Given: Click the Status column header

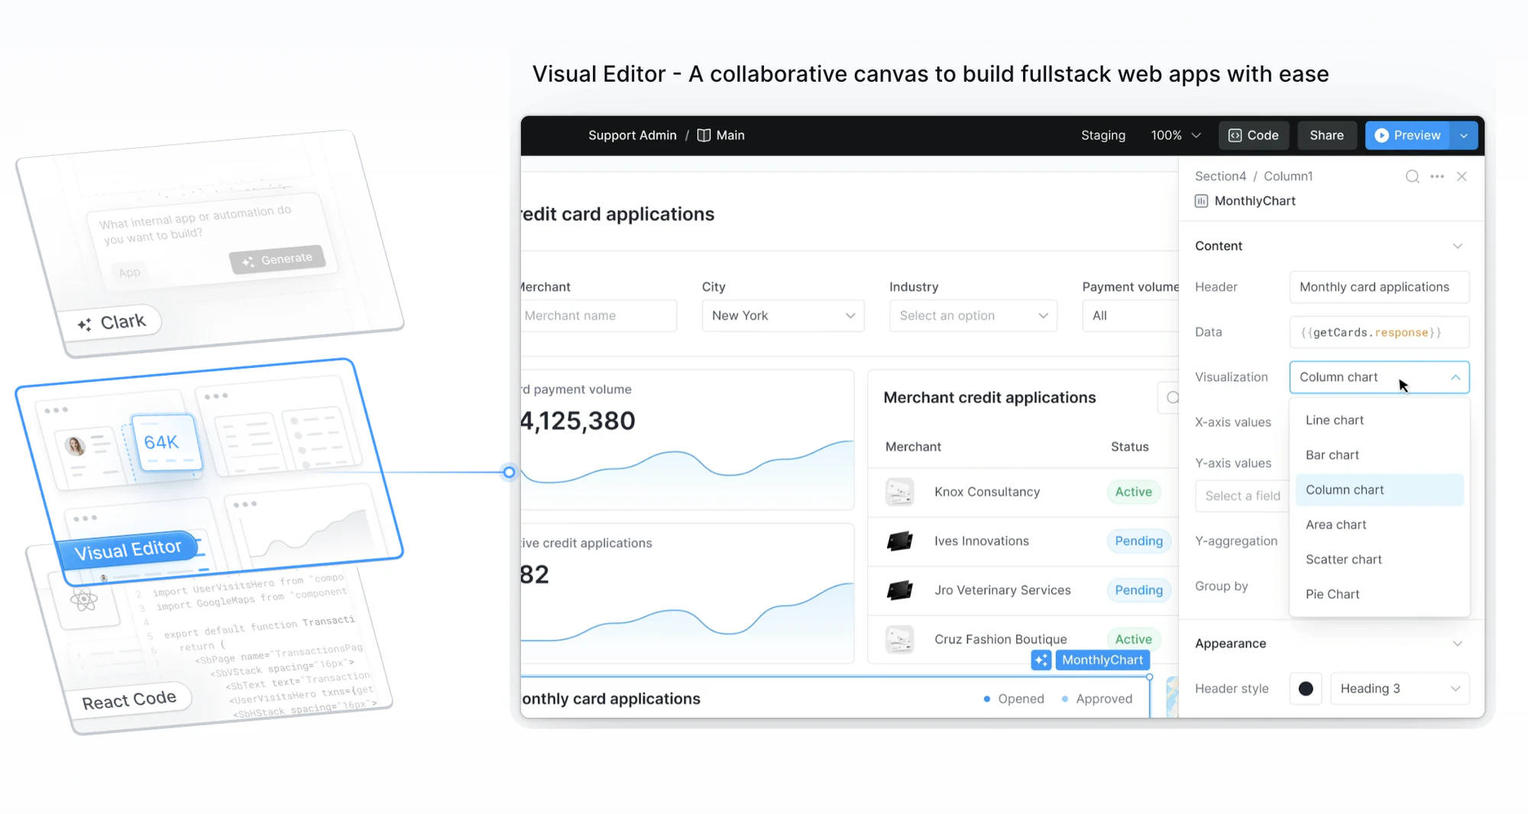Looking at the screenshot, I should [x=1129, y=447].
